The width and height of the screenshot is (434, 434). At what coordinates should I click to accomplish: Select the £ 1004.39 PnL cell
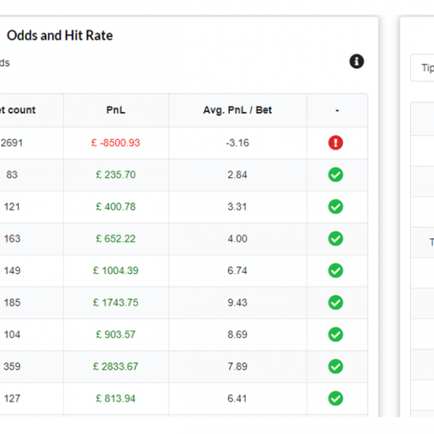pos(116,271)
